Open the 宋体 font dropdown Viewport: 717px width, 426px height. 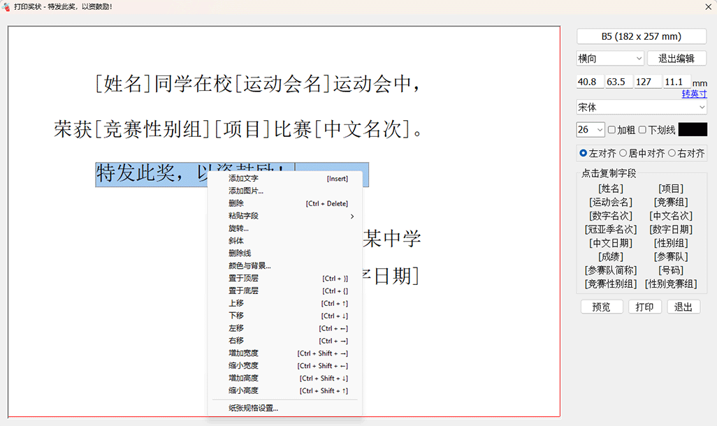642,108
